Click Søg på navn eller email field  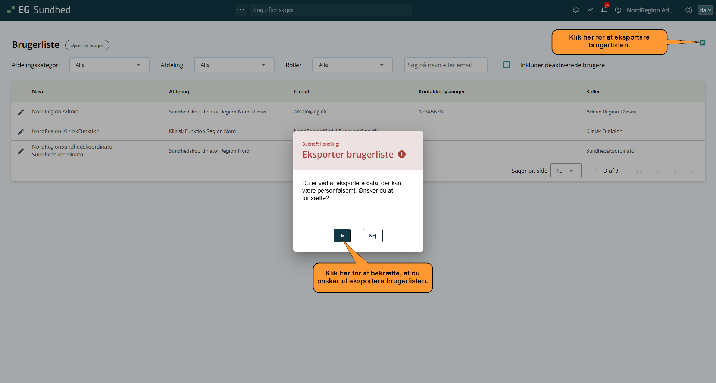pyautogui.click(x=446, y=65)
